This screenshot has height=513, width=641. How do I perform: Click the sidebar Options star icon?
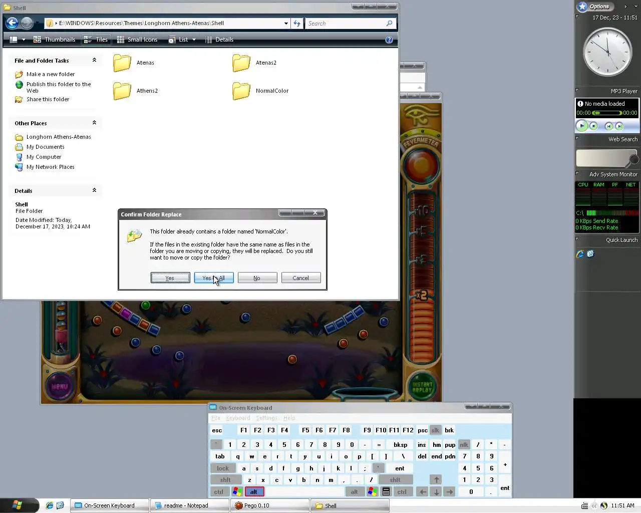[582, 7]
